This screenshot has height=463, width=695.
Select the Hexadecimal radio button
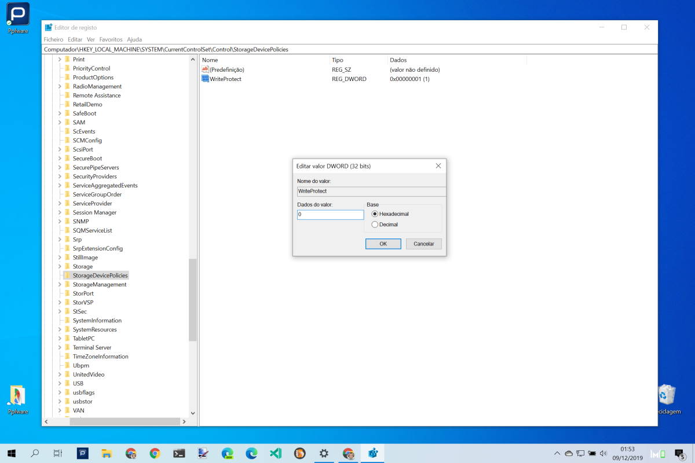point(375,214)
